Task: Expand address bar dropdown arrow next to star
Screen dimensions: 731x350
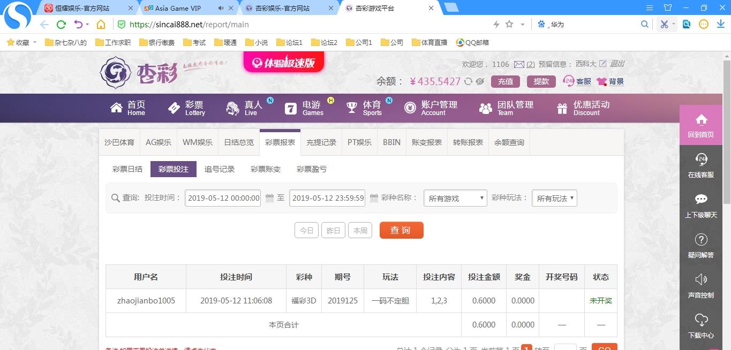Action: 523,25
